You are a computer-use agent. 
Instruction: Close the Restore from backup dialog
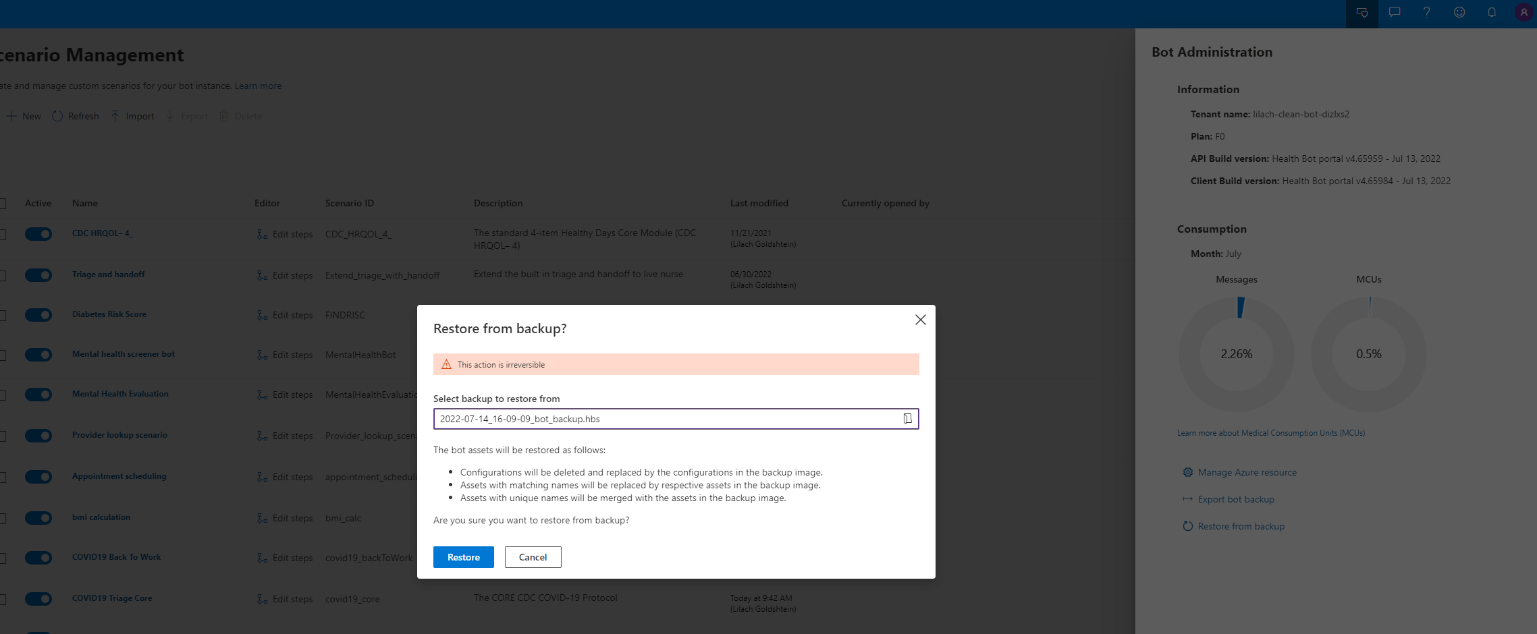pos(920,320)
